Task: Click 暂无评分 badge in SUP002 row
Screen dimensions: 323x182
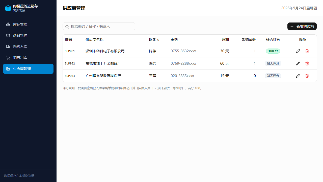Action: click(x=273, y=63)
